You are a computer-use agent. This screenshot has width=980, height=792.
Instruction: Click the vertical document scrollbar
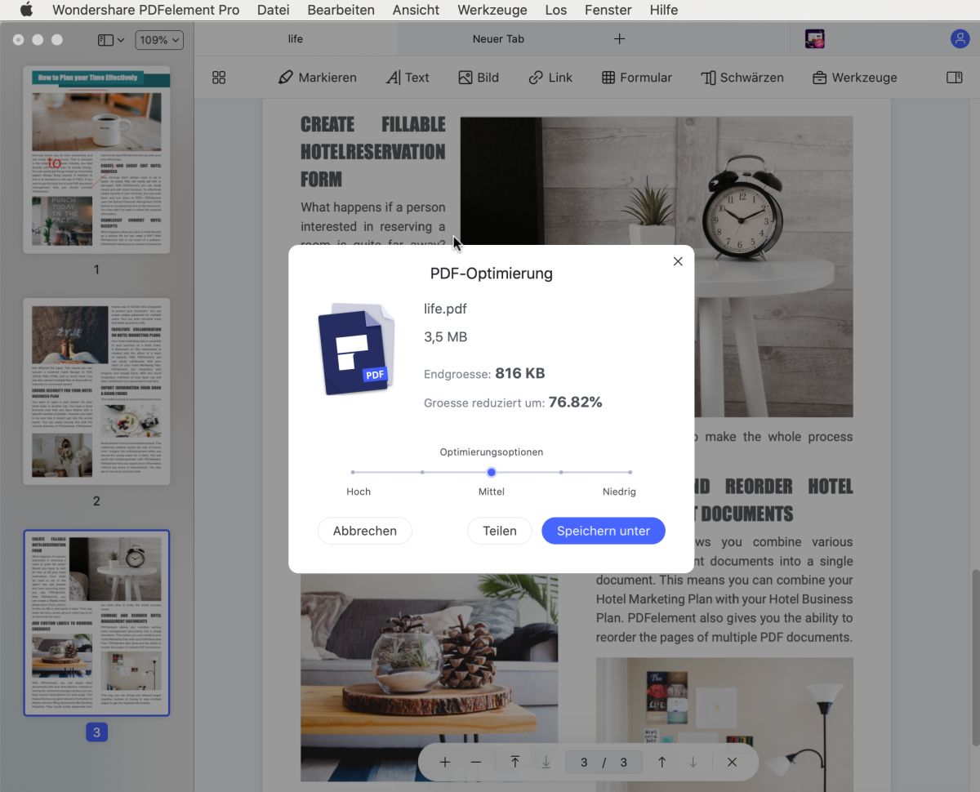click(976, 657)
